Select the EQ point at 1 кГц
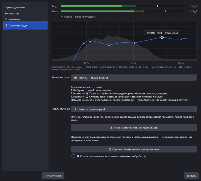The width and height of the screenshot is (201, 181). 133,43
